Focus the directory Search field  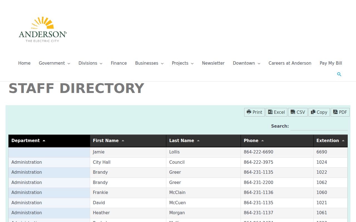[319, 126]
